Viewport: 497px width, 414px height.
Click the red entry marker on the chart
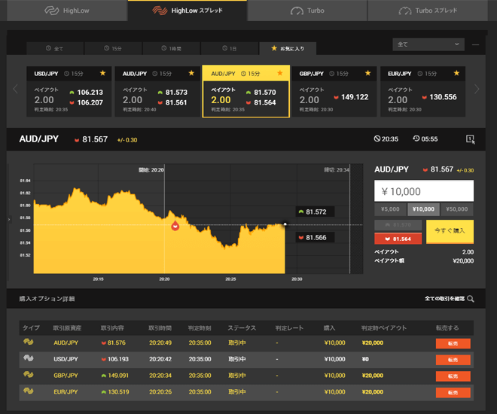pyautogui.click(x=175, y=226)
